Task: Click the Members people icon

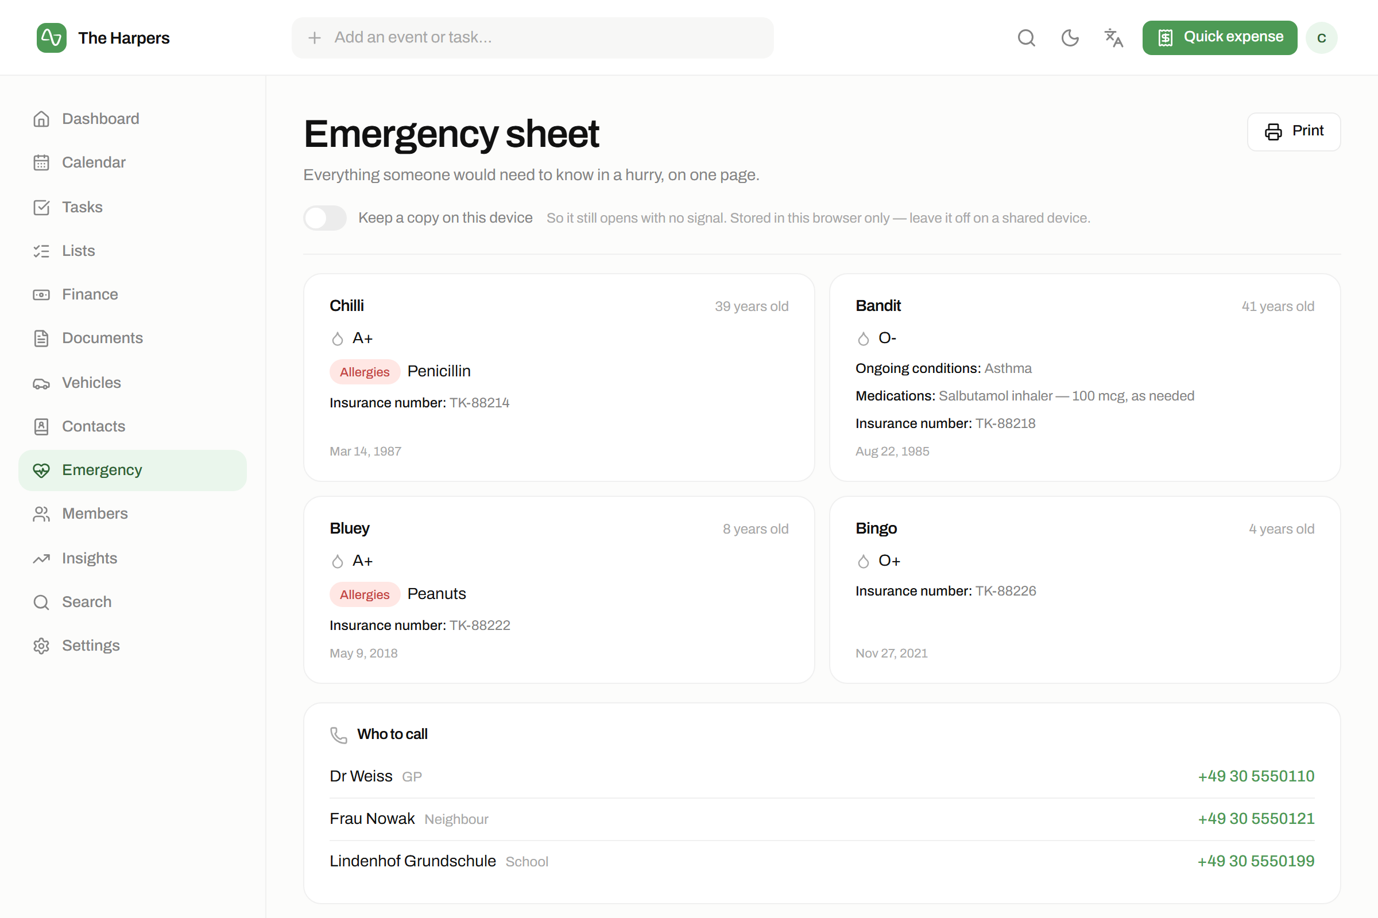Action: [x=41, y=514]
